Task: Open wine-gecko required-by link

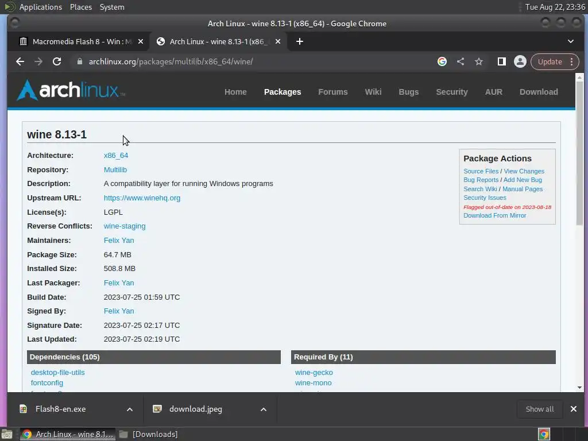Action: (x=314, y=372)
